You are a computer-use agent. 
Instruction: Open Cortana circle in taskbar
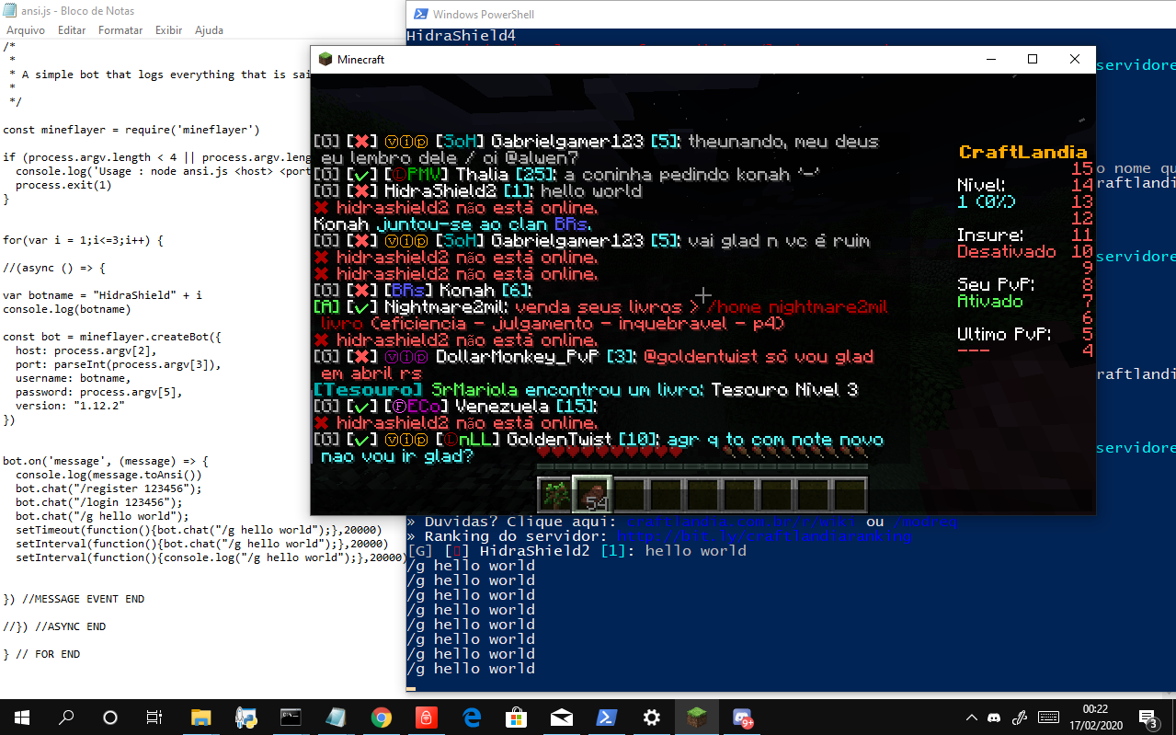(110, 718)
